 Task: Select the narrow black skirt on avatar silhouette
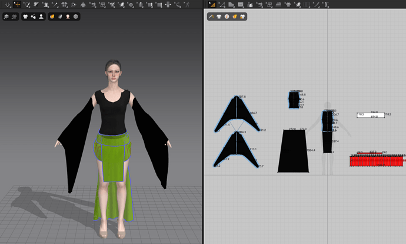click(328, 142)
